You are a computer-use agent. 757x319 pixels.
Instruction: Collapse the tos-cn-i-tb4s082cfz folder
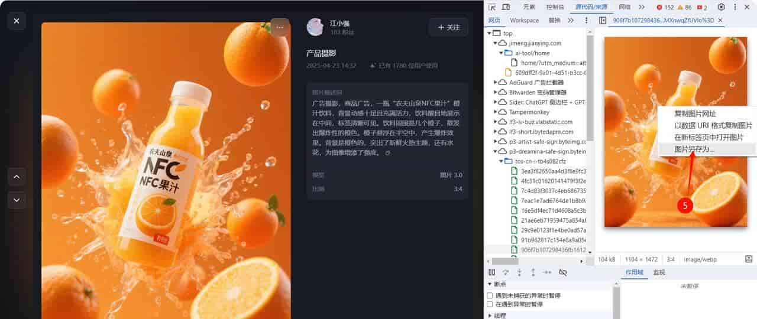pyautogui.click(x=502, y=161)
